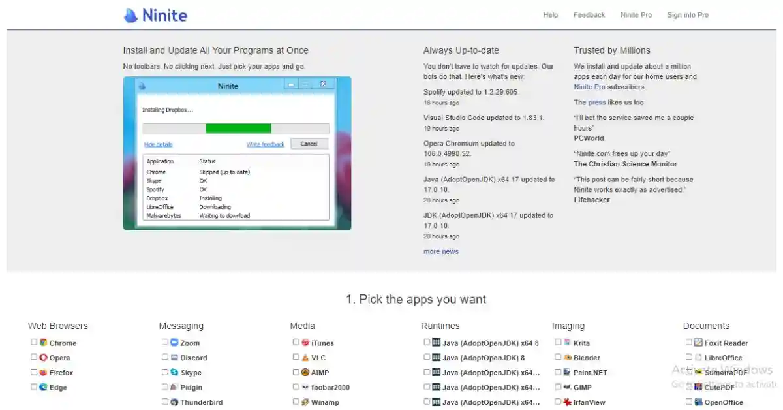
Task: Select the Edge checkbox
Action: coord(34,386)
